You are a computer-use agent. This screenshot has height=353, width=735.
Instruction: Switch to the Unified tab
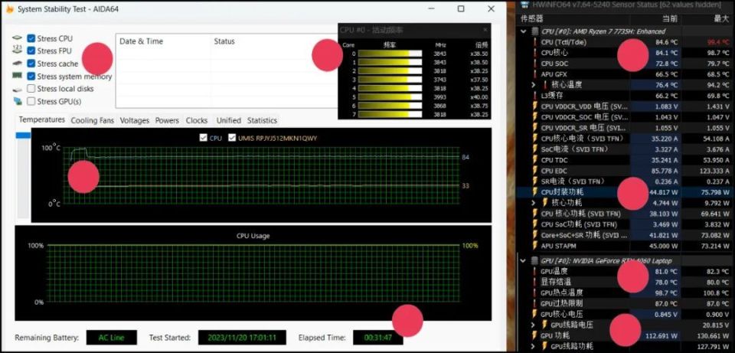pyautogui.click(x=229, y=120)
